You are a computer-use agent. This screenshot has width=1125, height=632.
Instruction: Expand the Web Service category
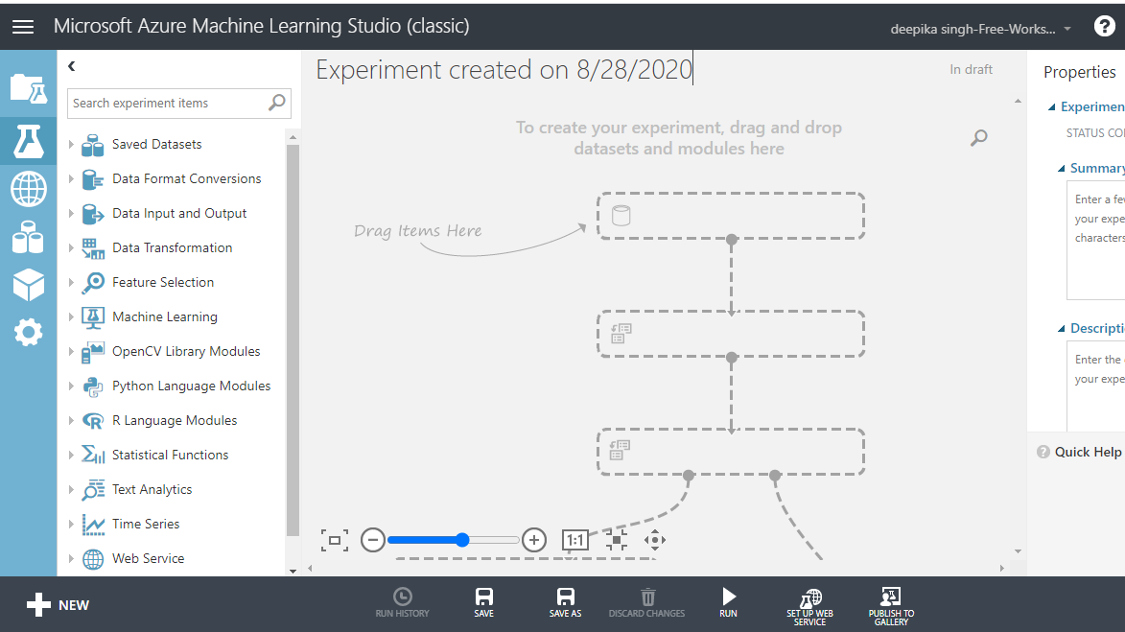[x=71, y=558]
